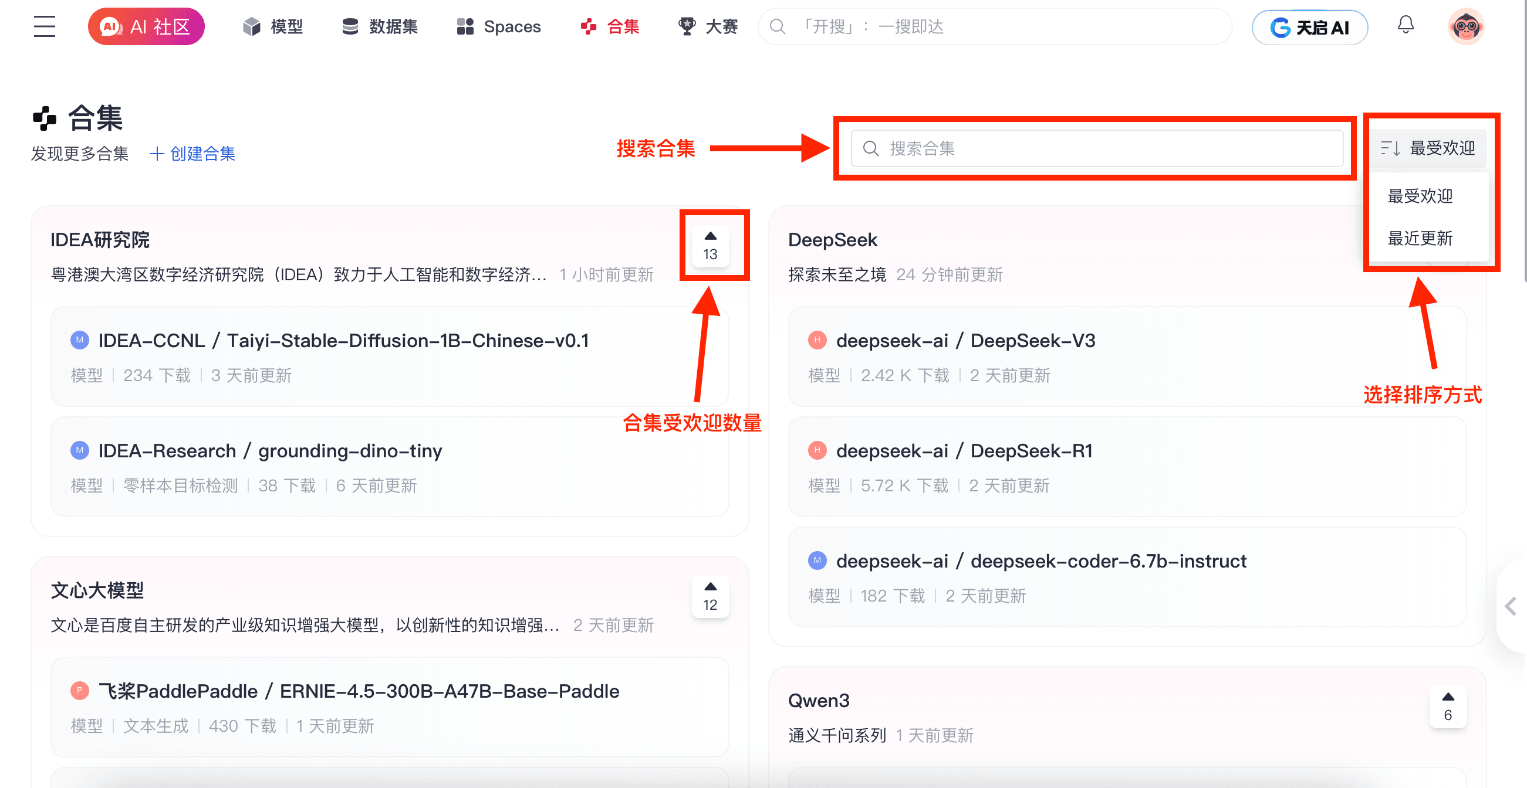
Task: Click avatar icon beside 飞桨PaddlePaddle
Action: click(x=80, y=691)
